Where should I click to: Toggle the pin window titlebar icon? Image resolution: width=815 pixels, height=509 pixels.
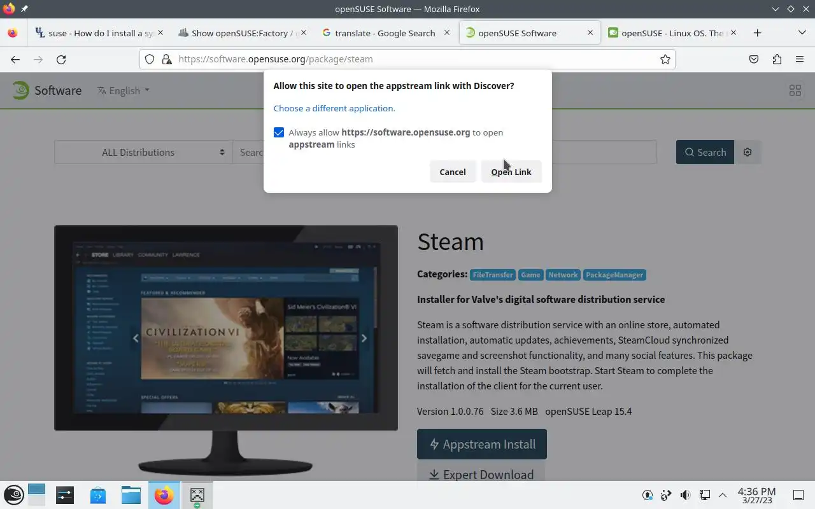24,9
